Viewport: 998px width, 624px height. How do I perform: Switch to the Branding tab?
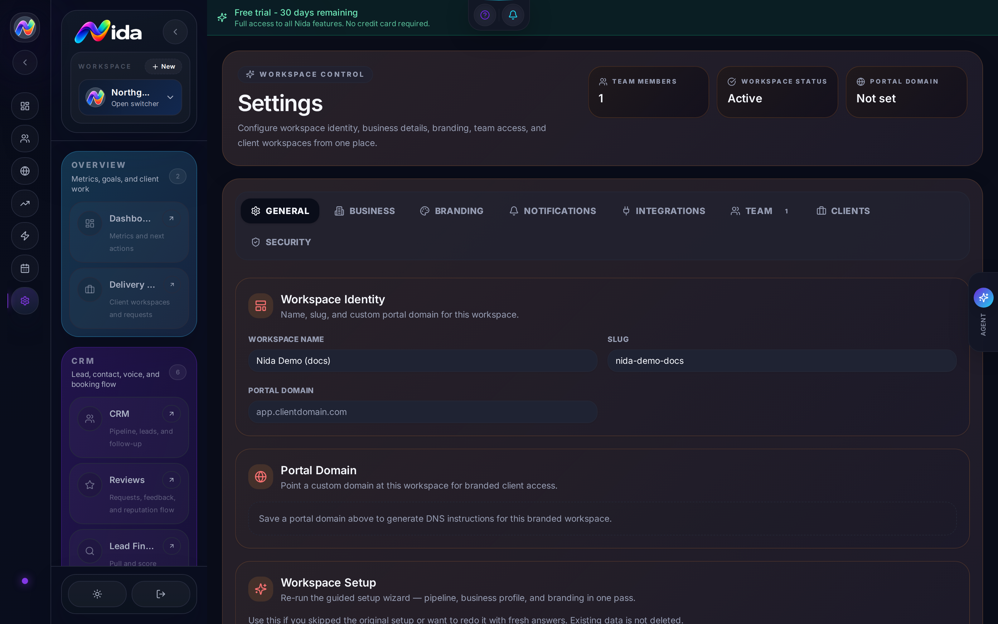click(x=452, y=211)
